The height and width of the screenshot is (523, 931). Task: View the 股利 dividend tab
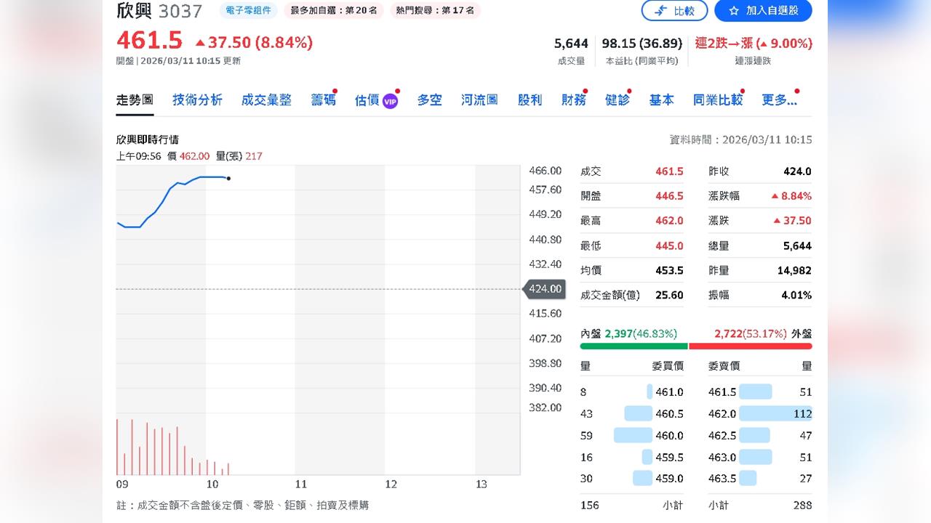click(530, 100)
